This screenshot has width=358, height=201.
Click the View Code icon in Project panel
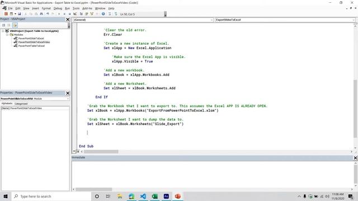point(4,25)
